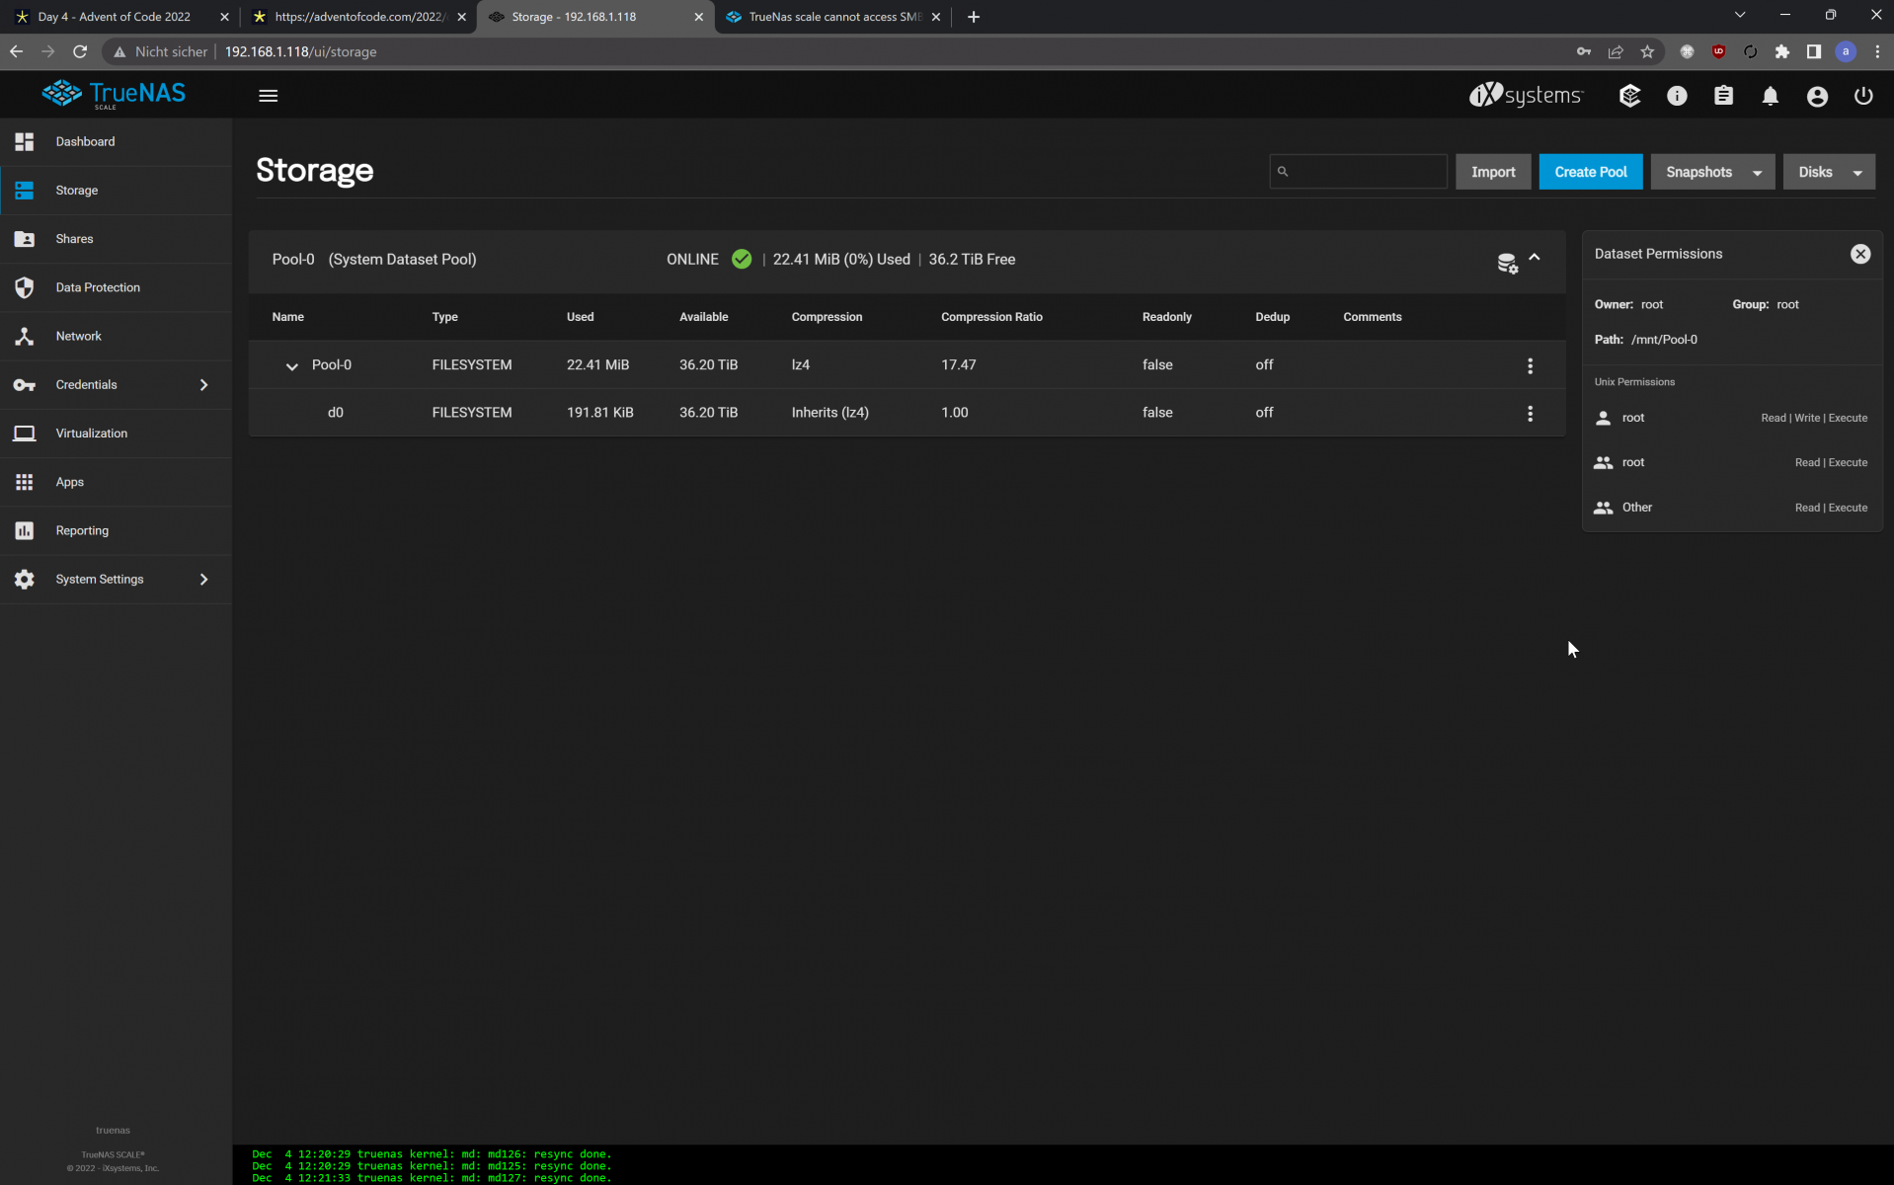Viewport: 1894px width, 1185px height.
Task: Open actions menu for Pool-0 dataset
Action: 1531,366
